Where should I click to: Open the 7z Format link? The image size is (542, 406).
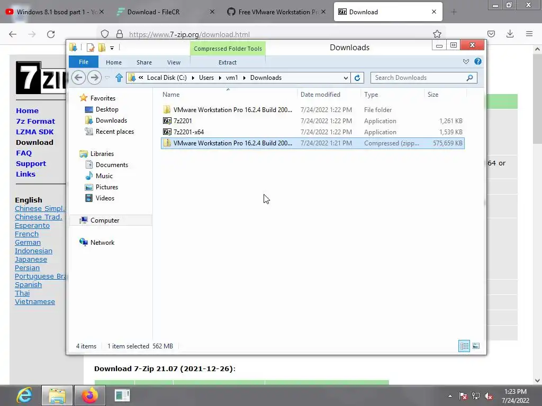[35, 121]
